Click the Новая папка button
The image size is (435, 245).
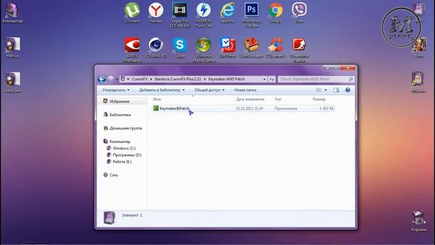point(245,90)
